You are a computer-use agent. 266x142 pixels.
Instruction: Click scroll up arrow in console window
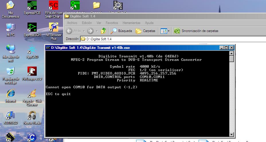pyautogui.click(x=231, y=53)
